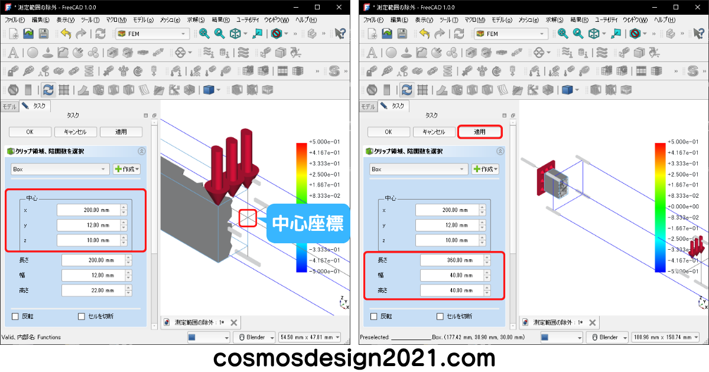This screenshot has height=372, width=709.
Task: Click OK button in right window
Action: tap(388, 132)
